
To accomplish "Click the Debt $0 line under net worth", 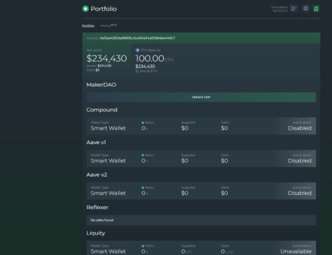I will pos(93,70).
